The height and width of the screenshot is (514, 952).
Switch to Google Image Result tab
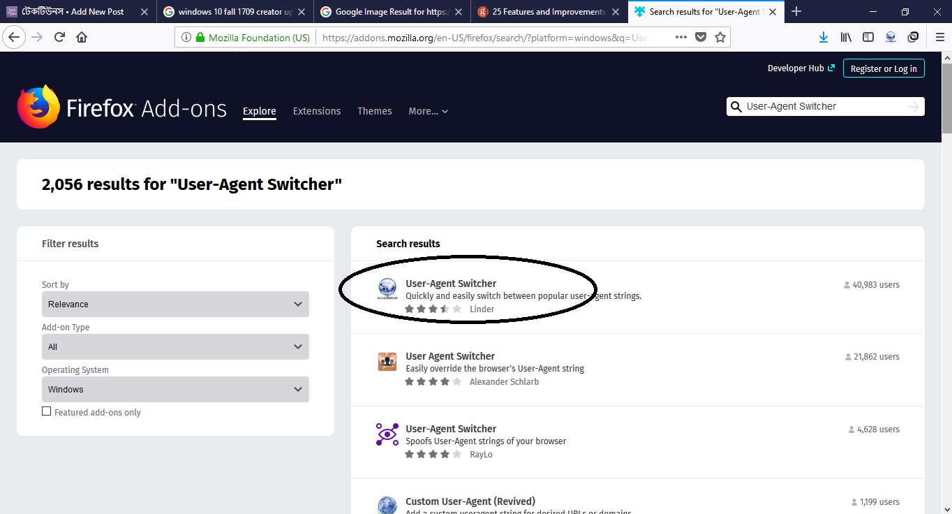point(392,12)
